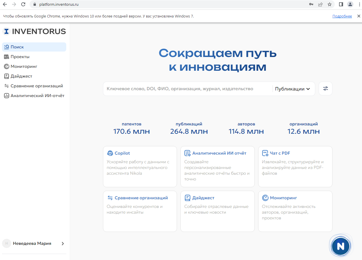Switch to the Мониторинг section
This screenshot has height=260, width=362.
(25, 66)
